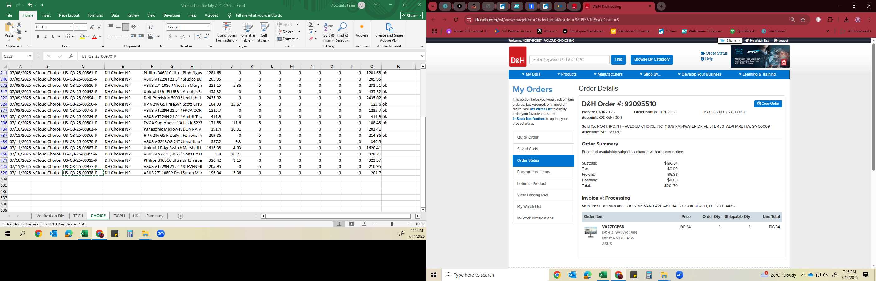Expand the Name Box dropdown arrow
This screenshot has width=876, height=281.
30,56
